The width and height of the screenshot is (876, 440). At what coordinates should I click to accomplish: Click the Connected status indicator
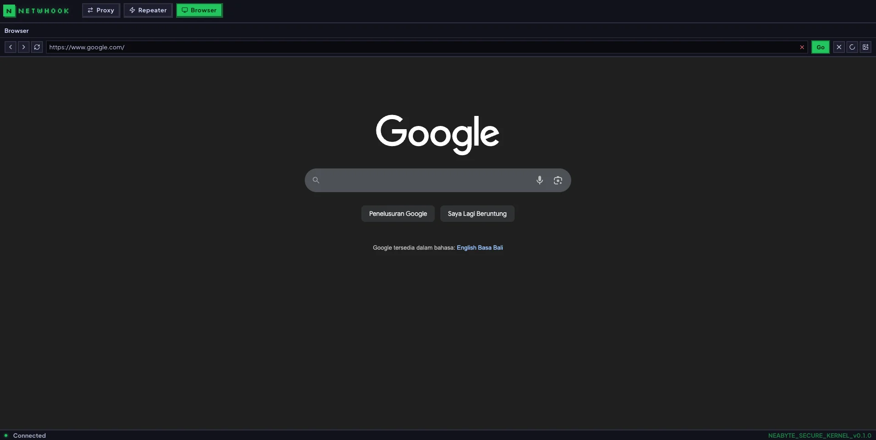(25, 435)
